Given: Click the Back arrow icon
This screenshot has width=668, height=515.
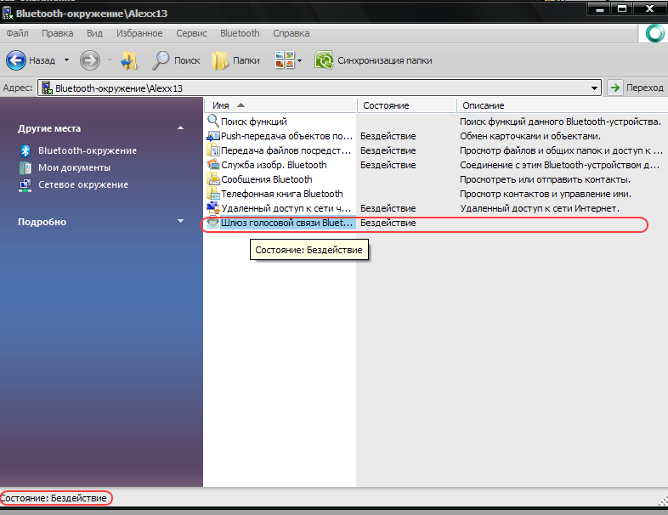Looking at the screenshot, I should [17, 60].
